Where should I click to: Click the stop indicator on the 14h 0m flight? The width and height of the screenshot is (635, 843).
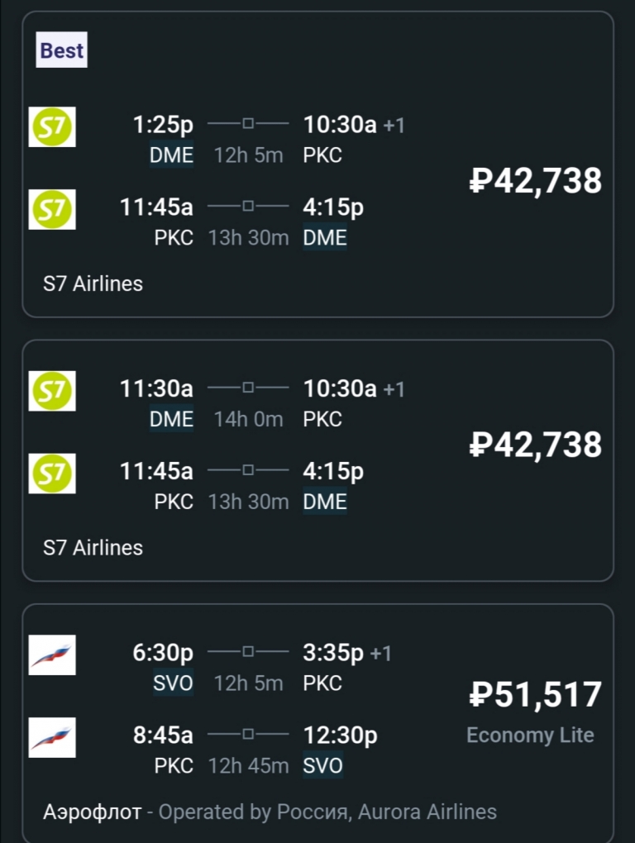tap(248, 388)
